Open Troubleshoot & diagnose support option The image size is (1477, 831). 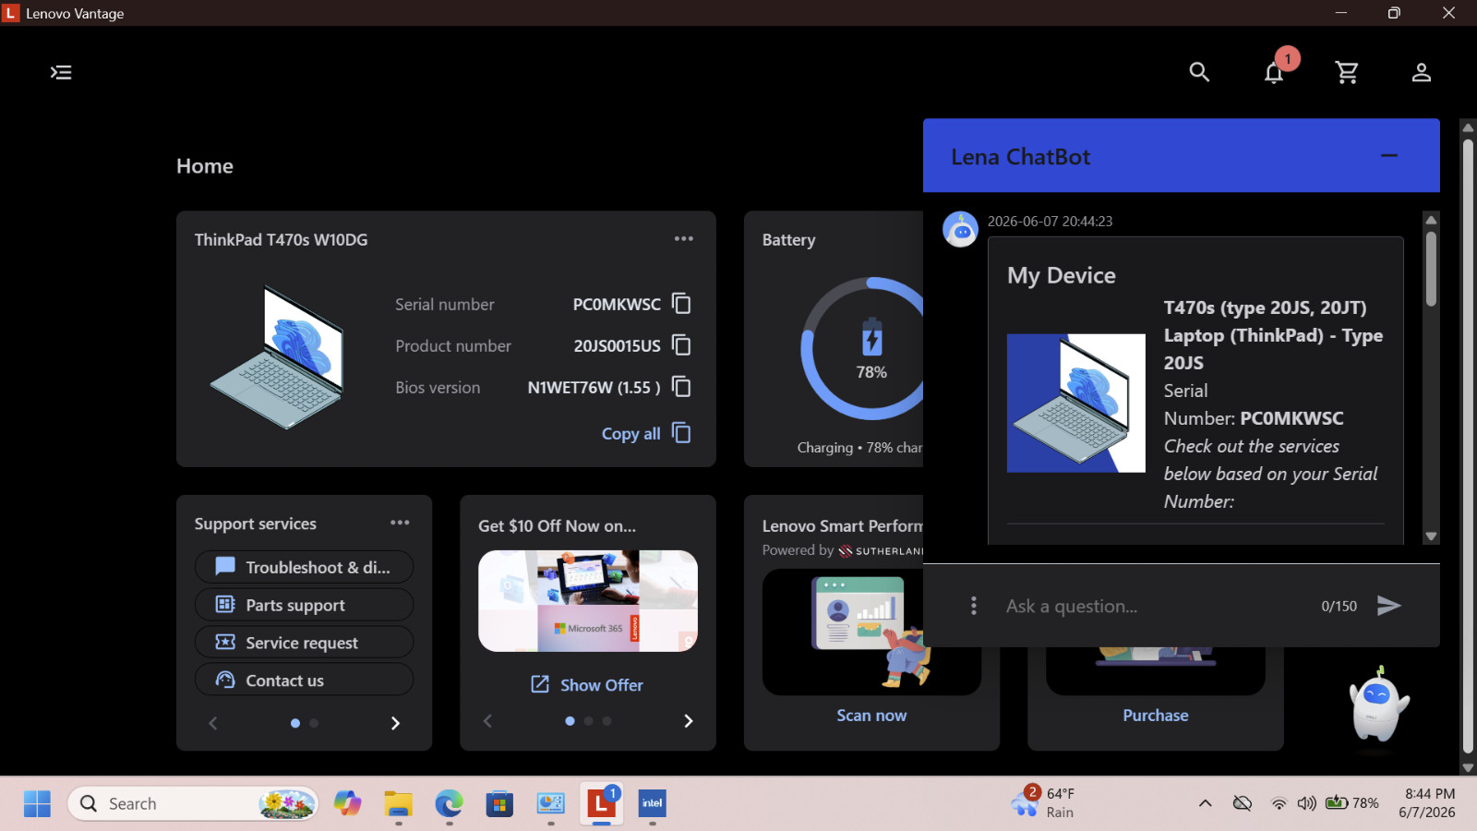pyautogui.click(x=304, y=567)
